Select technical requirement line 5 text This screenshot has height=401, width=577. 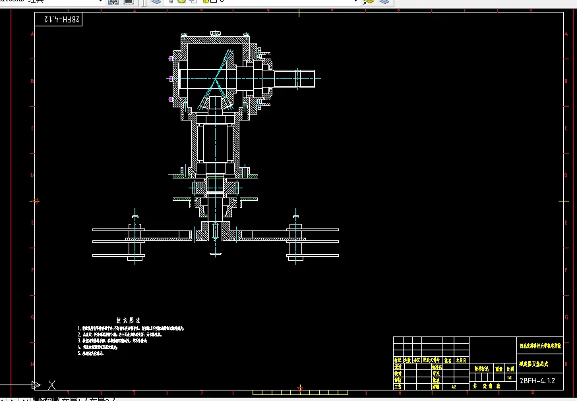click(x=90, y=353)
